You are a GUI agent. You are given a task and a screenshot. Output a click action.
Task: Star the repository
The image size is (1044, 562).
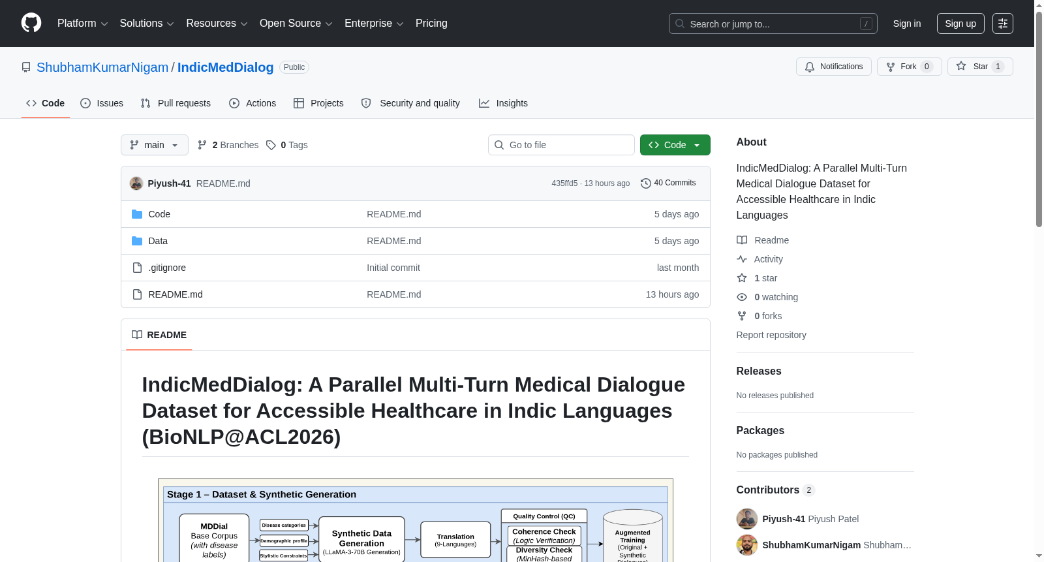[x=979, y=67]
